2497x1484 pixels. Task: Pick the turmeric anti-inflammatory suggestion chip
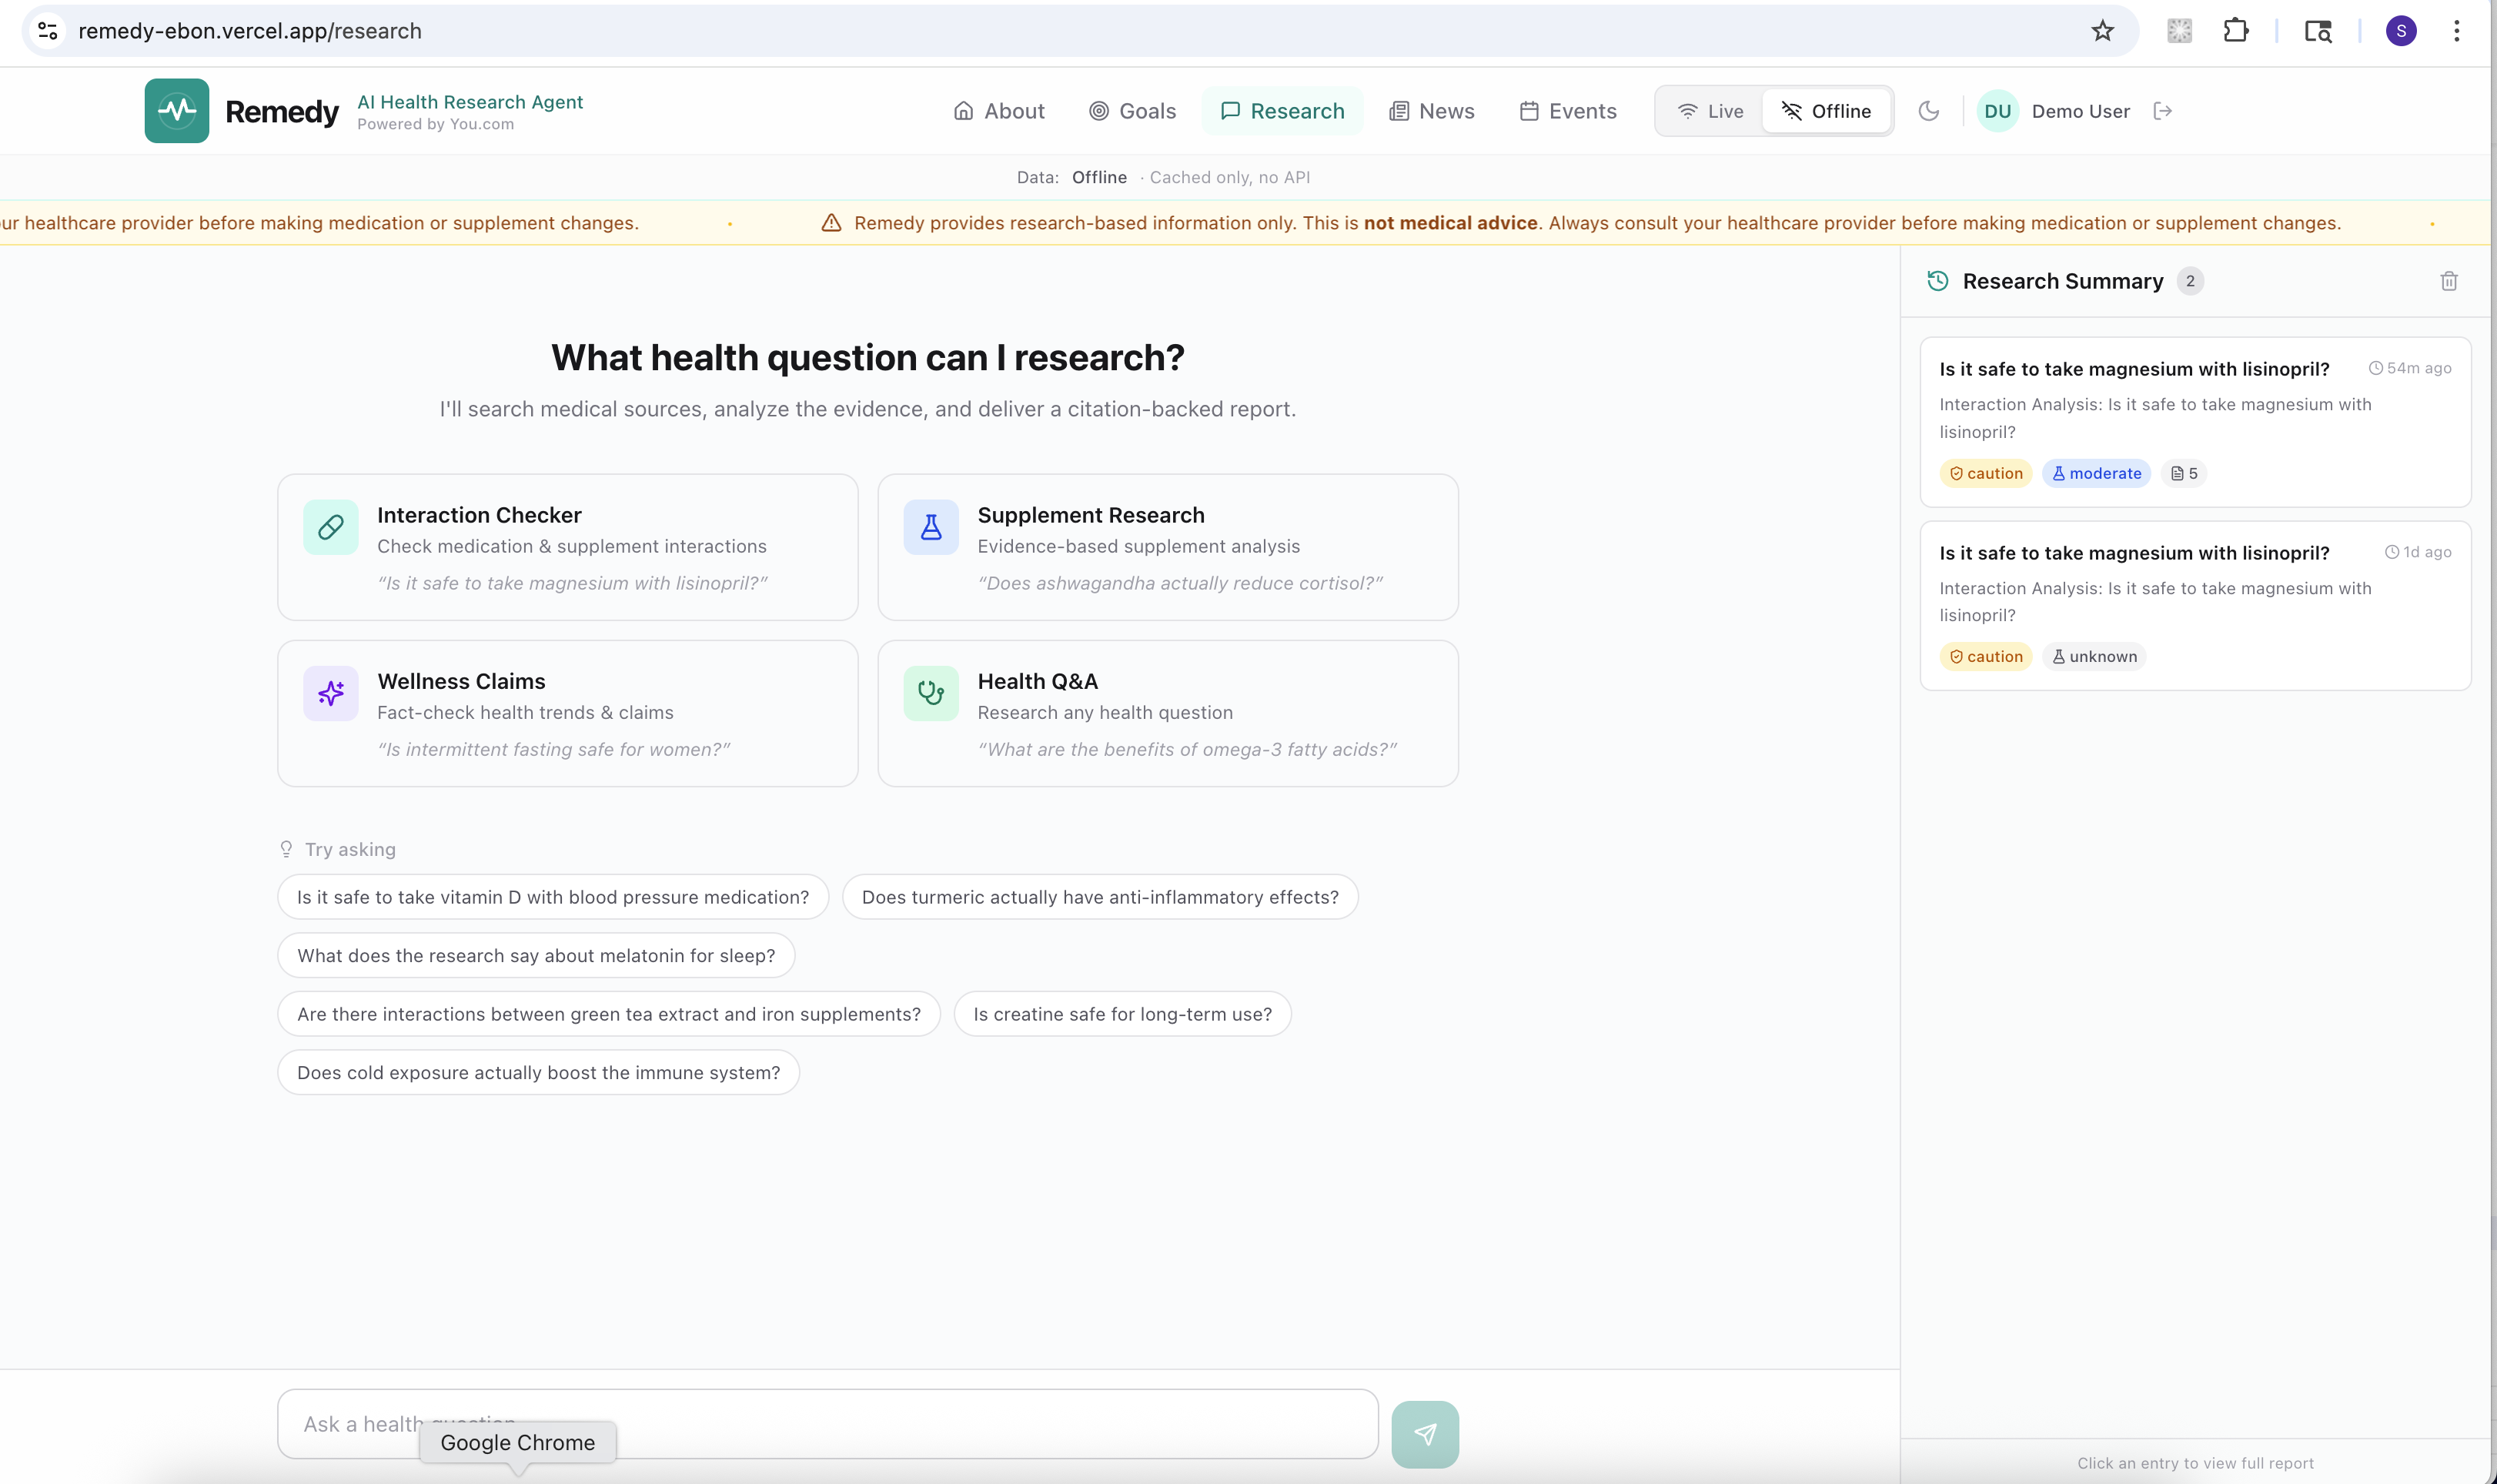(x=1099, y=897)
